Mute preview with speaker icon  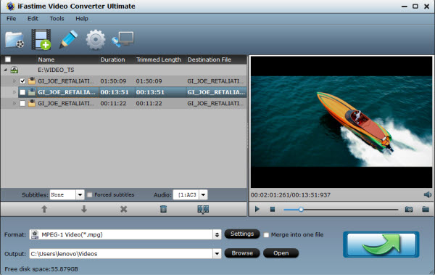tap(428, 194)
